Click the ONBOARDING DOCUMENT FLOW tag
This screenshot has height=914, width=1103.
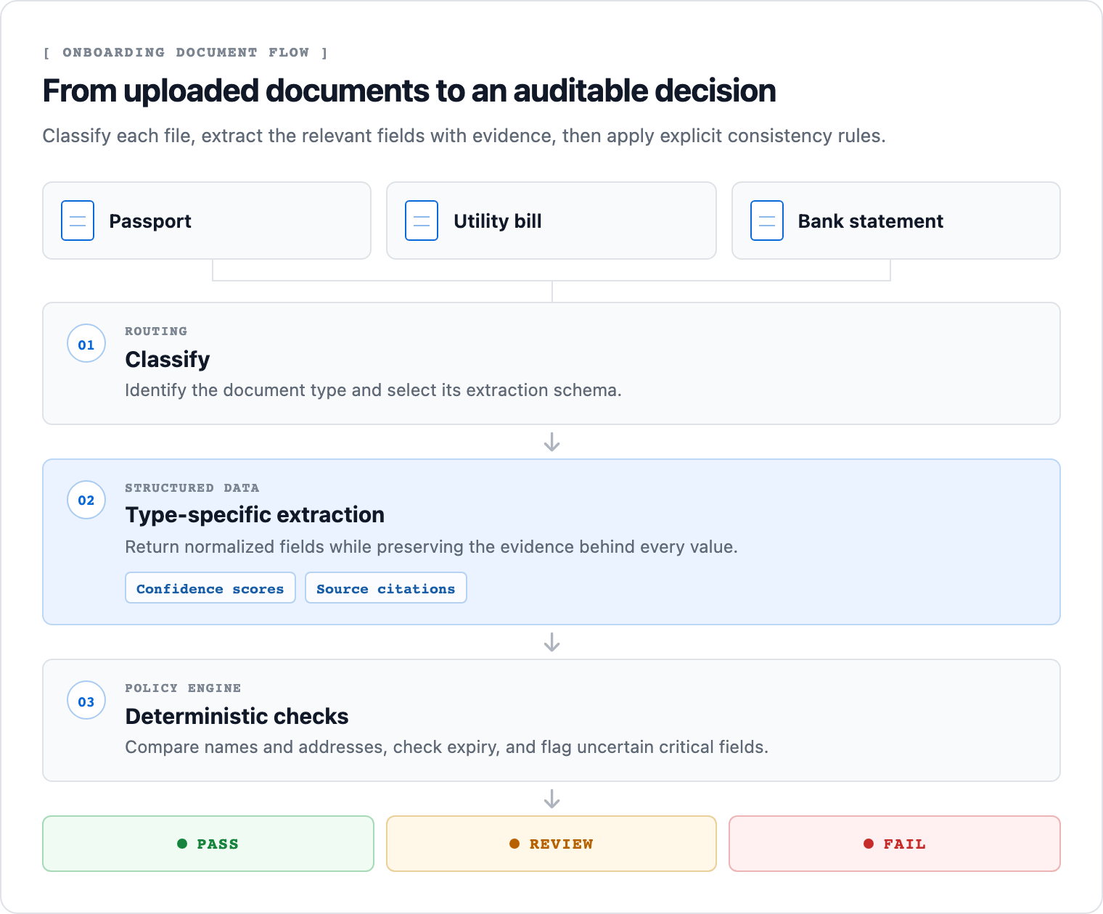(186, 52)
